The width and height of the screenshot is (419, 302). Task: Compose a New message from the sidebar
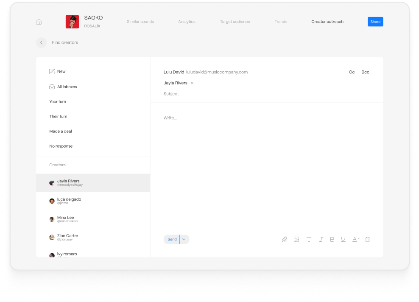(61, 72)
